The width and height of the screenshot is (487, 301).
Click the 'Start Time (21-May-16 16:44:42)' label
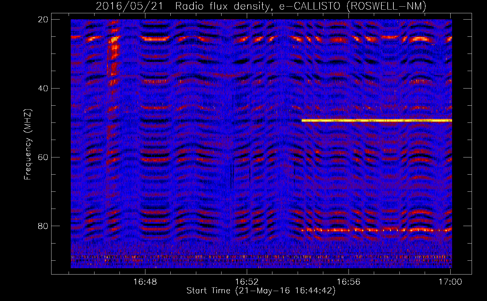[261, 291]
